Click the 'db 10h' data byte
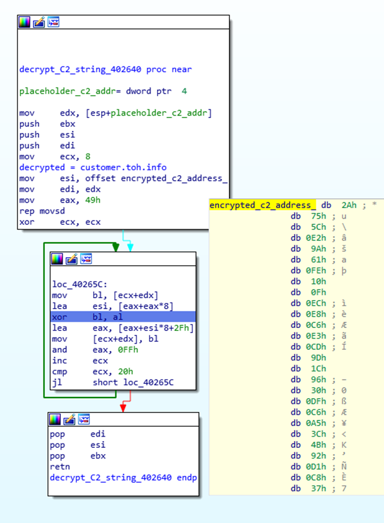Image resolution: width=384 pixels, height=523 pixels. click(308, 281)
